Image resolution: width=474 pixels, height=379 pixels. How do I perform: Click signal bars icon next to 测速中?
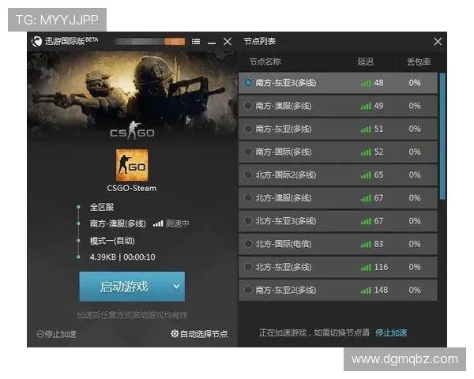[x=158, y=223]
